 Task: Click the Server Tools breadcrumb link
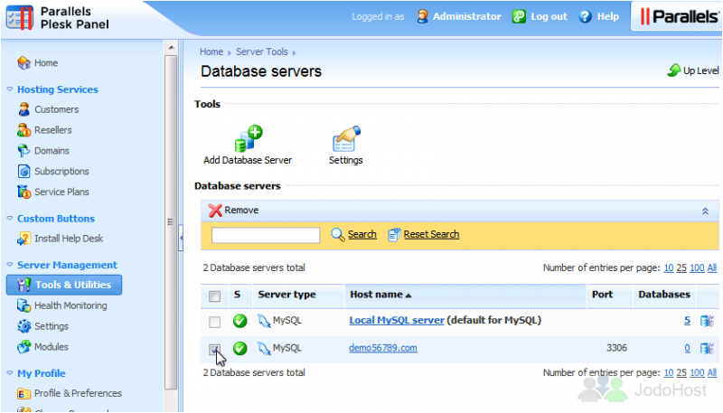[262, 52]
